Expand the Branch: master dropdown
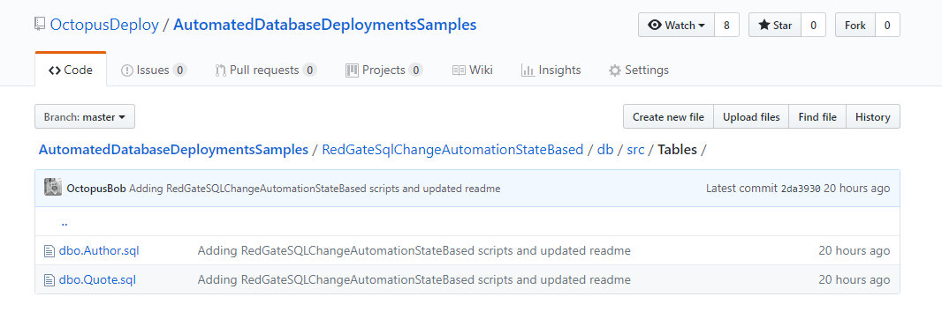Image resolution: width=942 pixels, height=334 pixels. point(85,117)
